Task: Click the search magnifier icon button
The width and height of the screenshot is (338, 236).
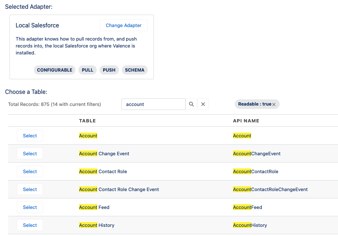Action: pyautogui.click(x=191, y=104)
